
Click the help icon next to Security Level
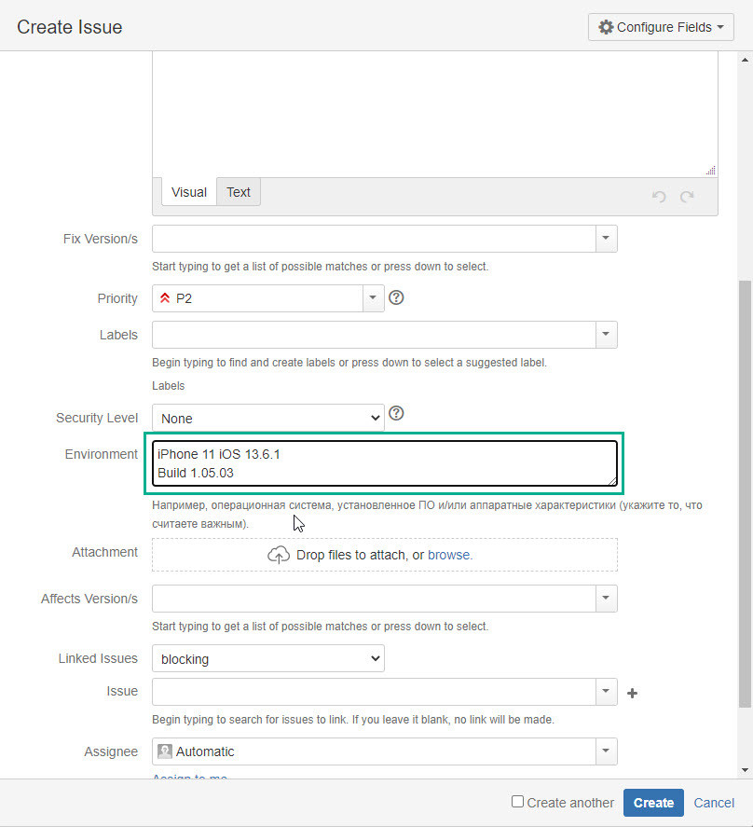point(396,413)
